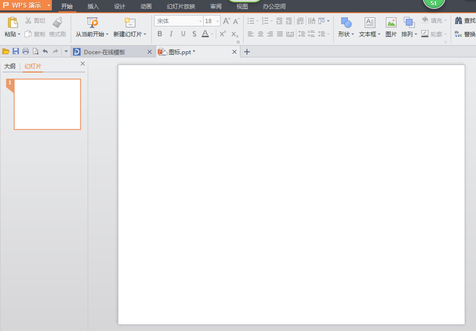Click the Cut scissors icon
Image resolution: width=476 pixels, height=331 pixels.
click(x=28, y=20)
